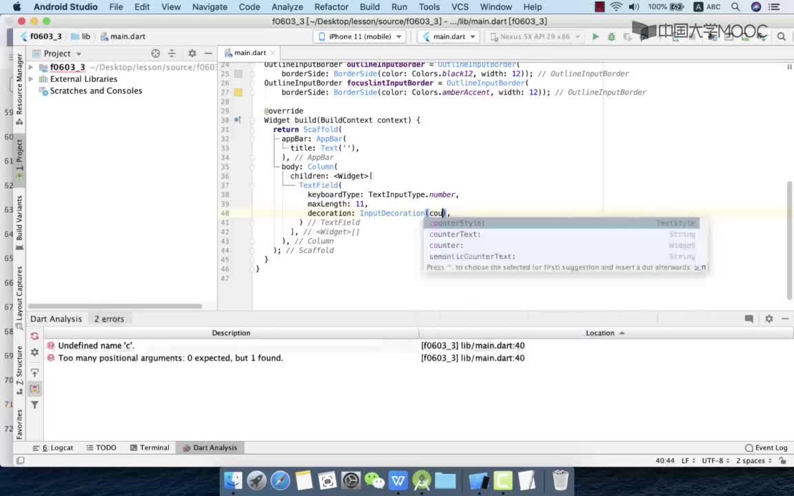
Task: Fold the build method at line 30
Action: tap(252, 120)
